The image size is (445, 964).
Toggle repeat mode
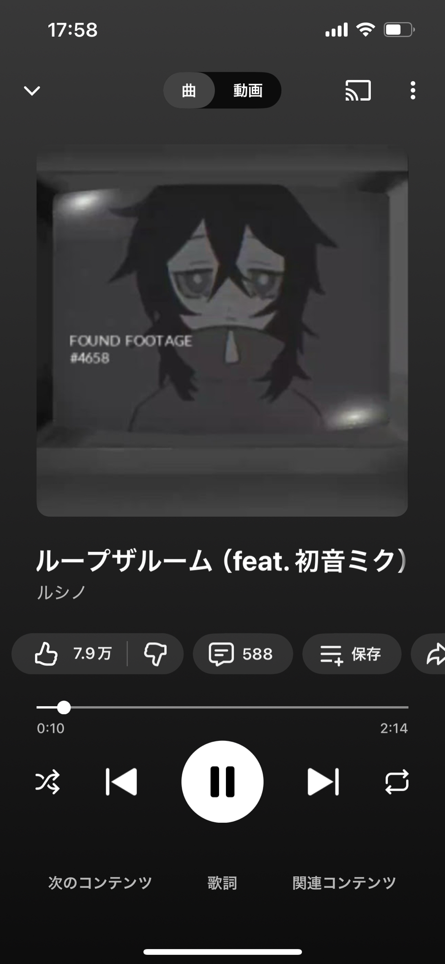(x=397, y=781)
